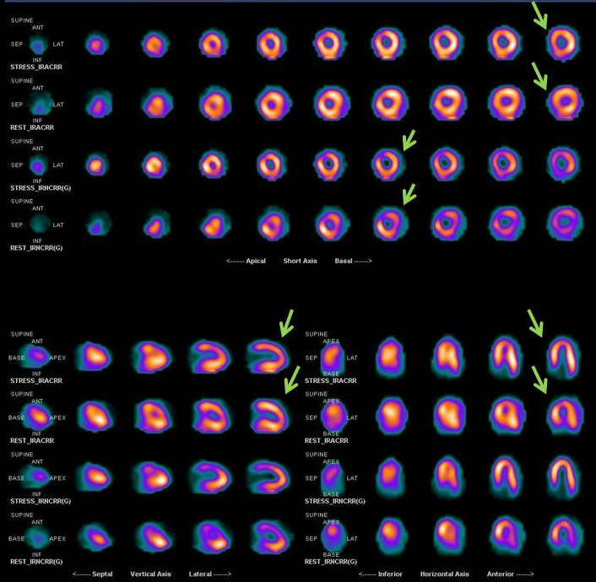Open the most inferior horizontal-axis REST_IRNCRR(G) slice
This screenshot has height=582, width=596.
pos(392,535)
